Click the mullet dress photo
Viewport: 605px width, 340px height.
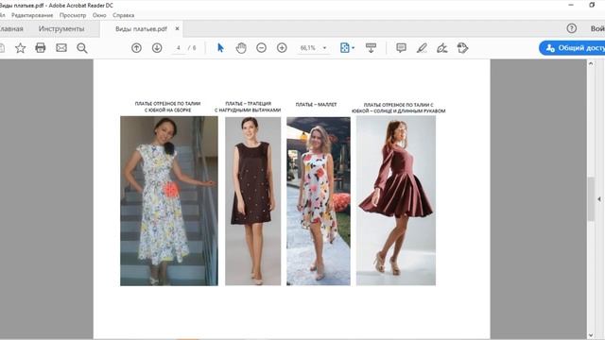click(319, 201)
